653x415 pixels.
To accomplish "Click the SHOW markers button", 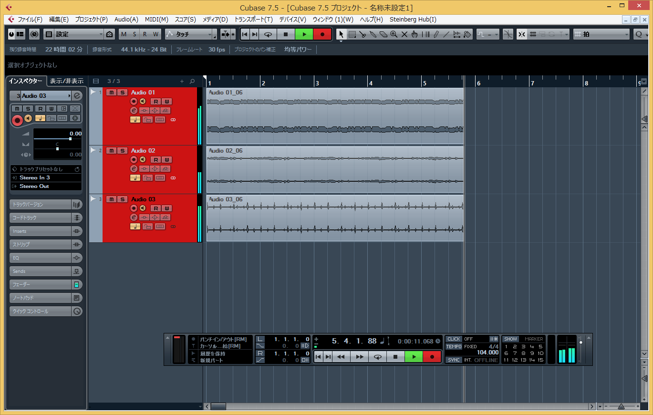I will 510,339.
